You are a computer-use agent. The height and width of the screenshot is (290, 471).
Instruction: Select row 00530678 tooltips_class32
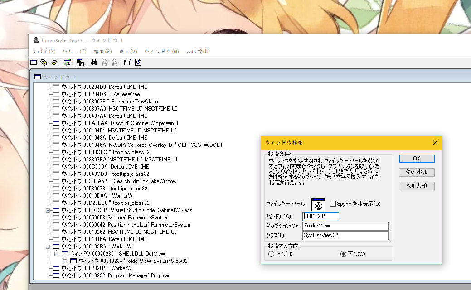(104, 188)
